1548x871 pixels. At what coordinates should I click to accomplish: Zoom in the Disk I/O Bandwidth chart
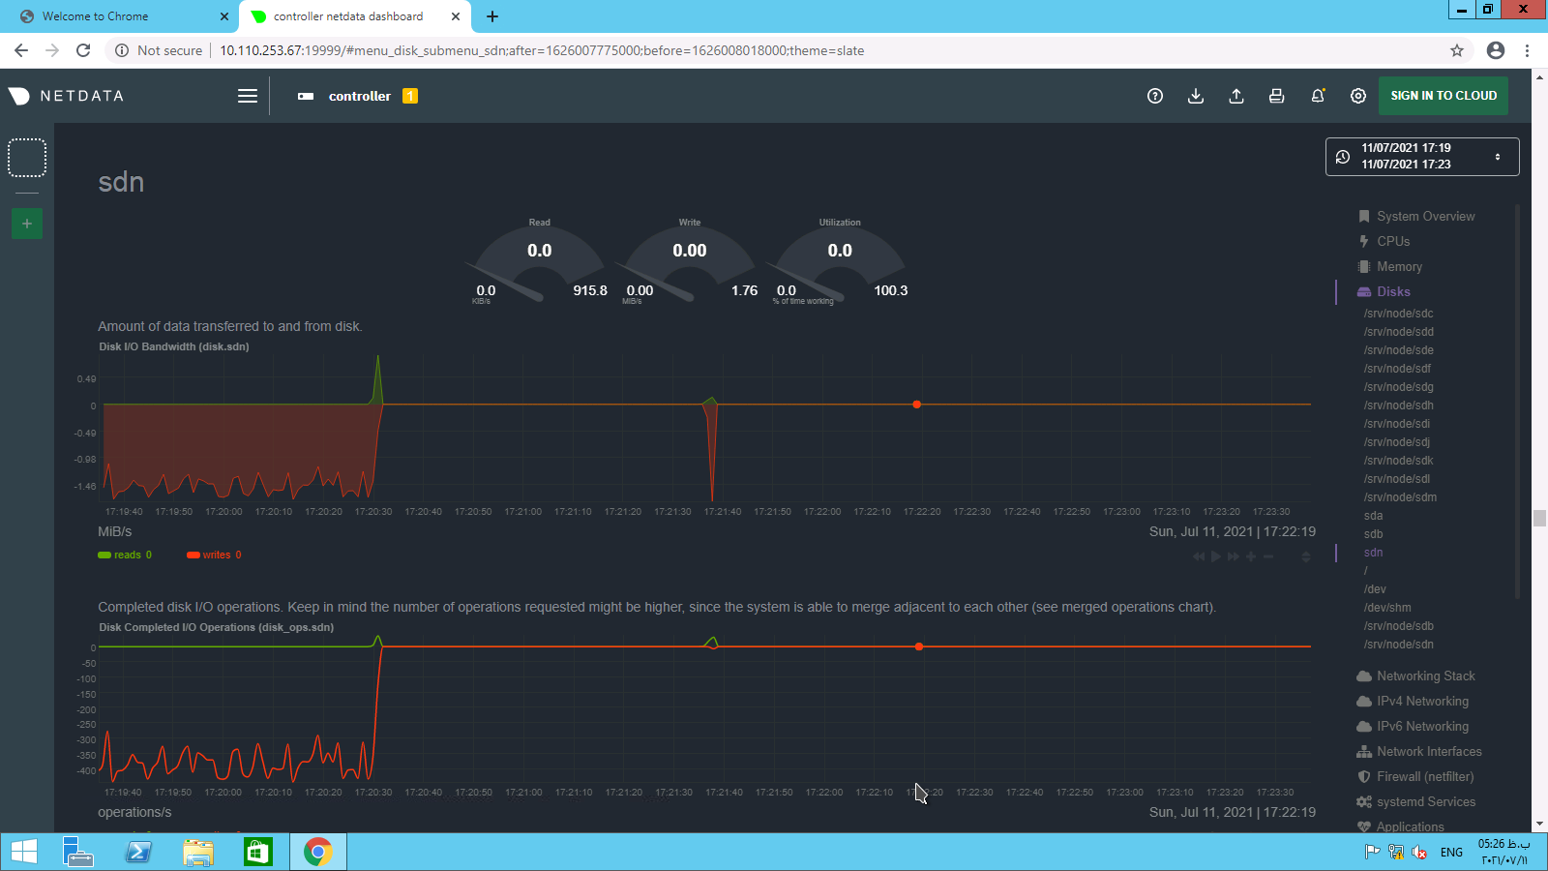coord(1251,556)
